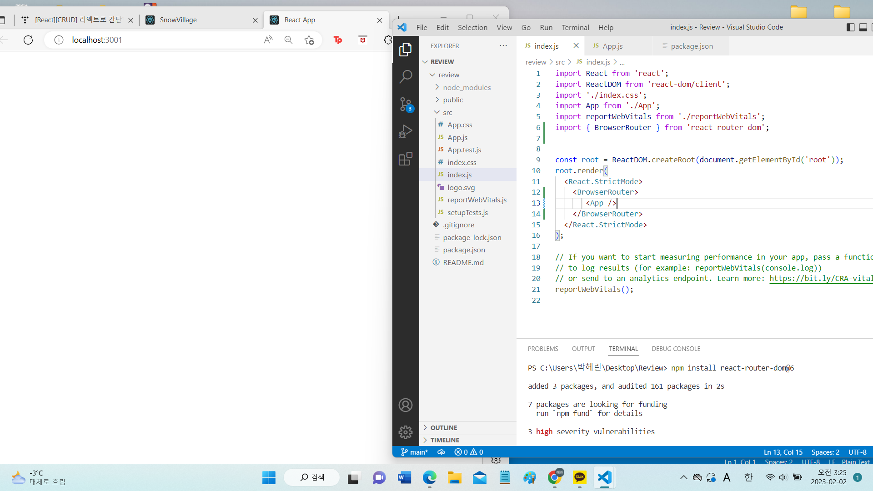Switch to DEBUG CONSOLE panel tab

[676, 349]
